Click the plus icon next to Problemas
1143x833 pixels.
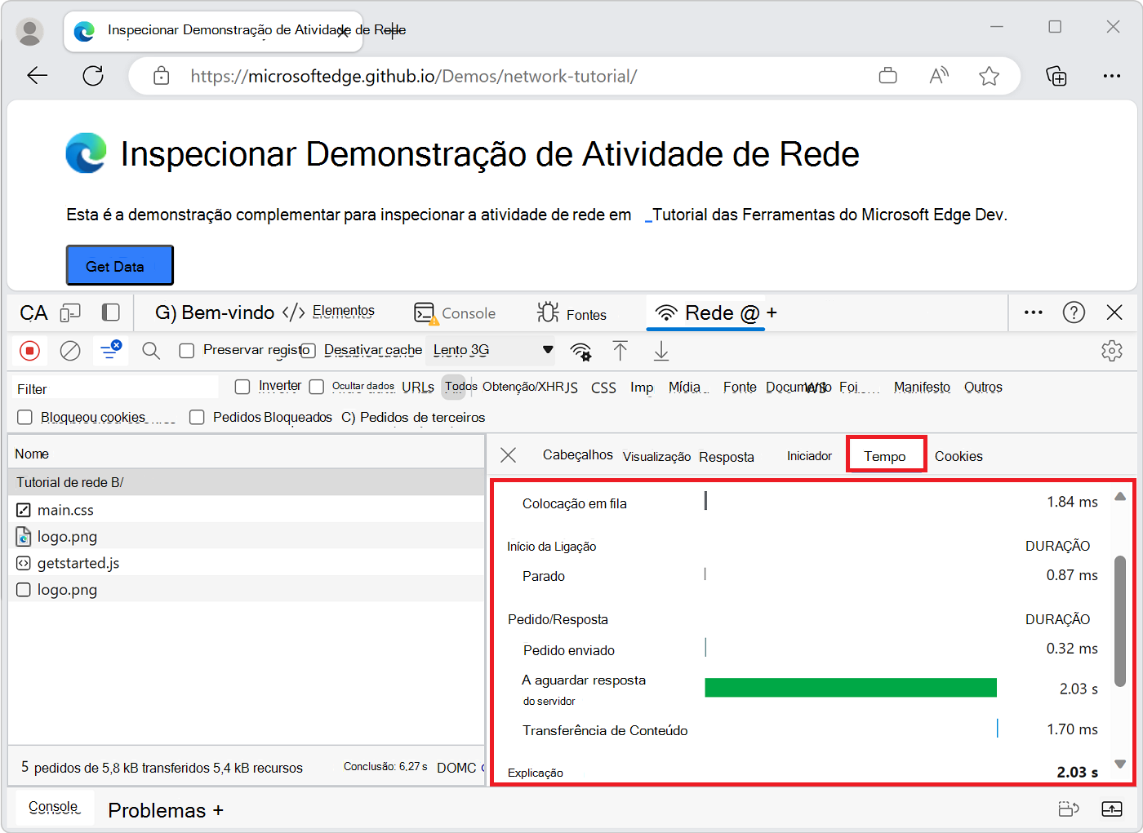pos(218,810)
